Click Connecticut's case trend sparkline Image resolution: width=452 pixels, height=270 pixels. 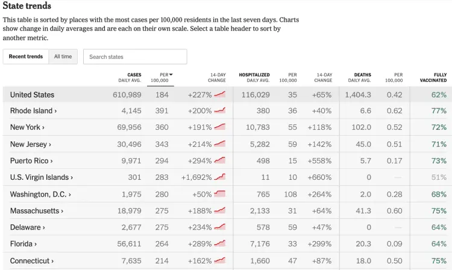click(x=220, y=260)
